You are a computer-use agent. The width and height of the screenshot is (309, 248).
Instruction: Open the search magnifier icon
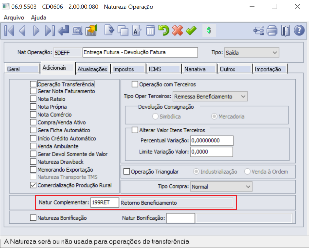[77, 31]
